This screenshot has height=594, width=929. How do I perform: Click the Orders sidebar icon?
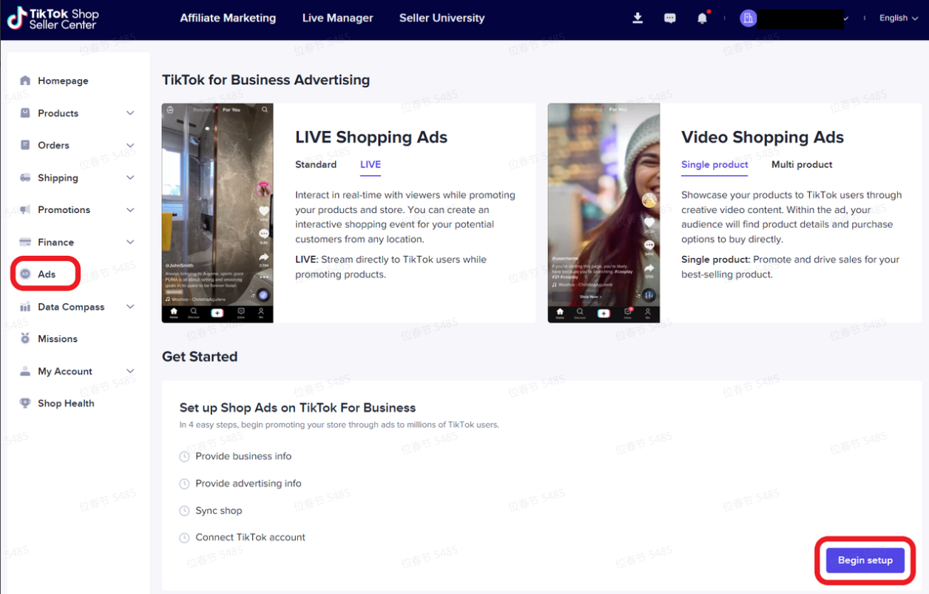pyautogui.click(x=25, y=145)
